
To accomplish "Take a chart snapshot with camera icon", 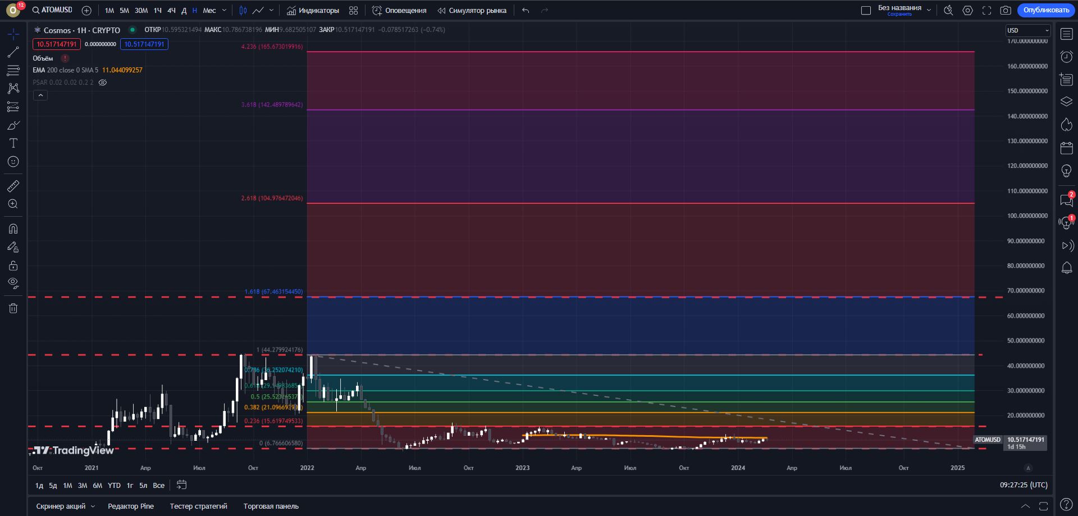I will [x=1006, y=10].
